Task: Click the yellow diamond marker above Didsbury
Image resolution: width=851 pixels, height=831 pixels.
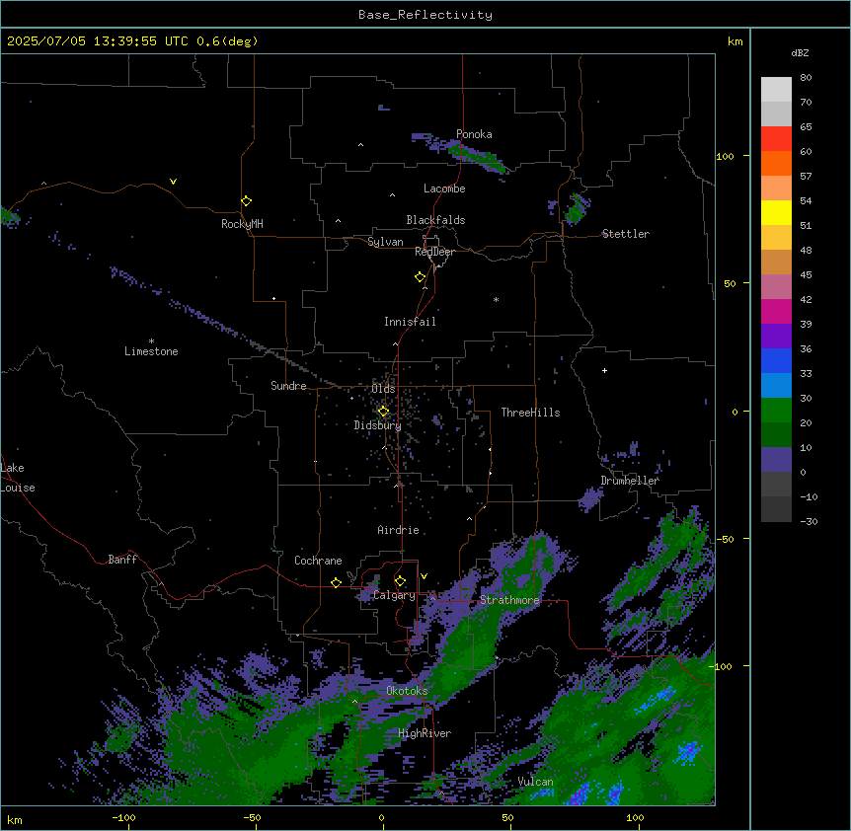Action: pyautogui.click(x=383, y=412)
